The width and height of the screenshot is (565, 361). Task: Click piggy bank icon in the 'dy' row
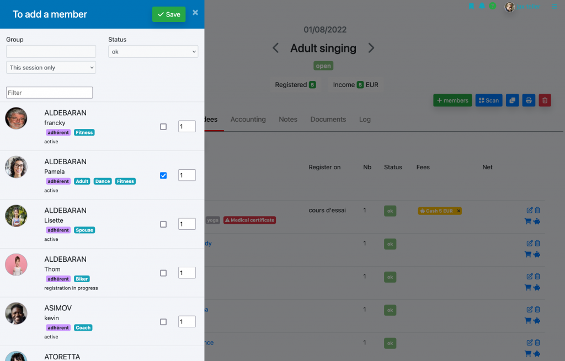point(536,255)
